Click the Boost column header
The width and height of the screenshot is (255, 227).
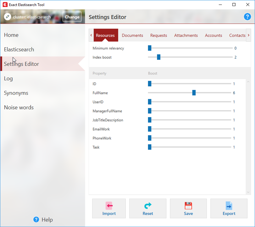point(153,73)
